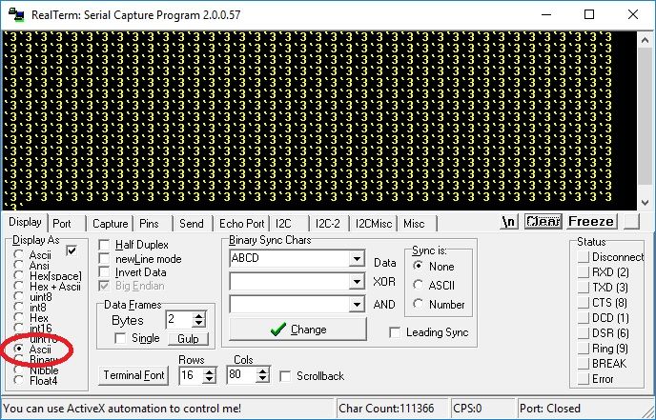The width and height of the screenshot is (656, 420).
Task: Decrease Cols with the down spinner arrow
Action: click(262, 379)
